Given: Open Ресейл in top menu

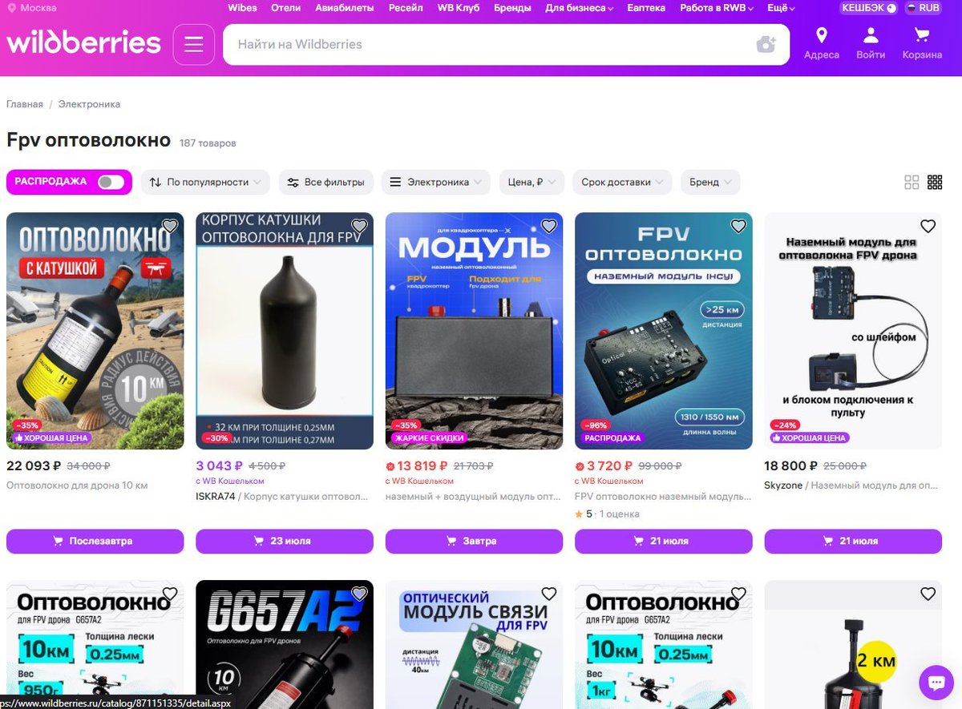Looking at the screenshot, I should (406, 8).
